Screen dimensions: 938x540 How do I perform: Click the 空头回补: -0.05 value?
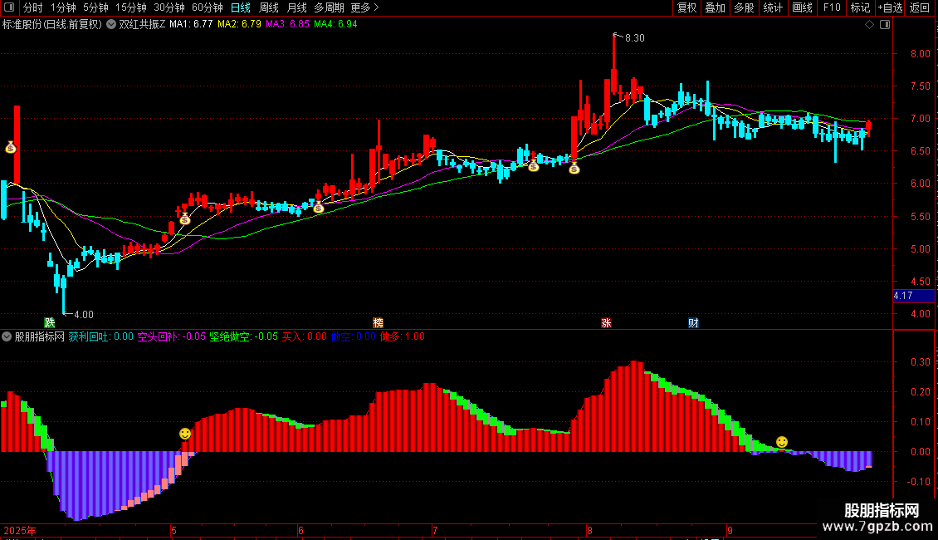click(x=172, y=336)
